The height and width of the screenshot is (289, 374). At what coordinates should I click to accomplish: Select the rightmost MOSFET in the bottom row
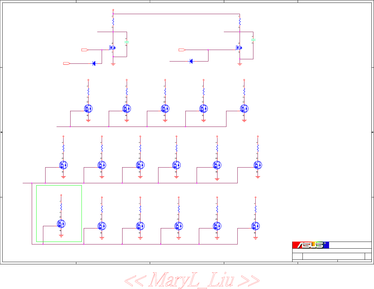(256, 226)
